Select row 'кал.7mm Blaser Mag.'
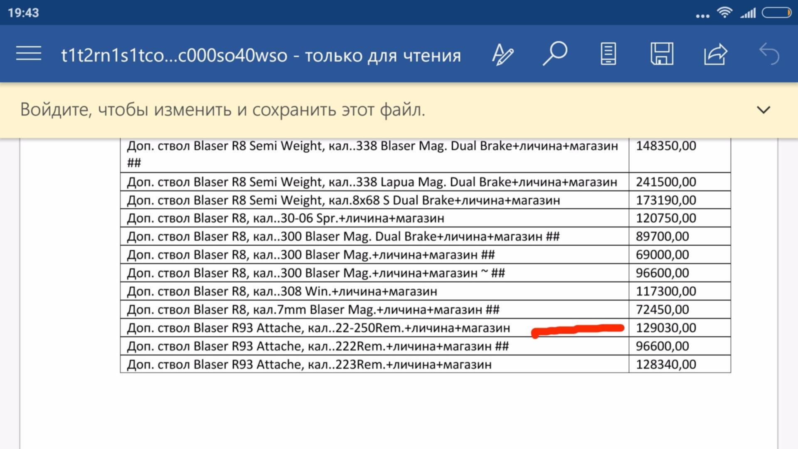This screenshot has width=798, height=449. (x=374, y=310)
